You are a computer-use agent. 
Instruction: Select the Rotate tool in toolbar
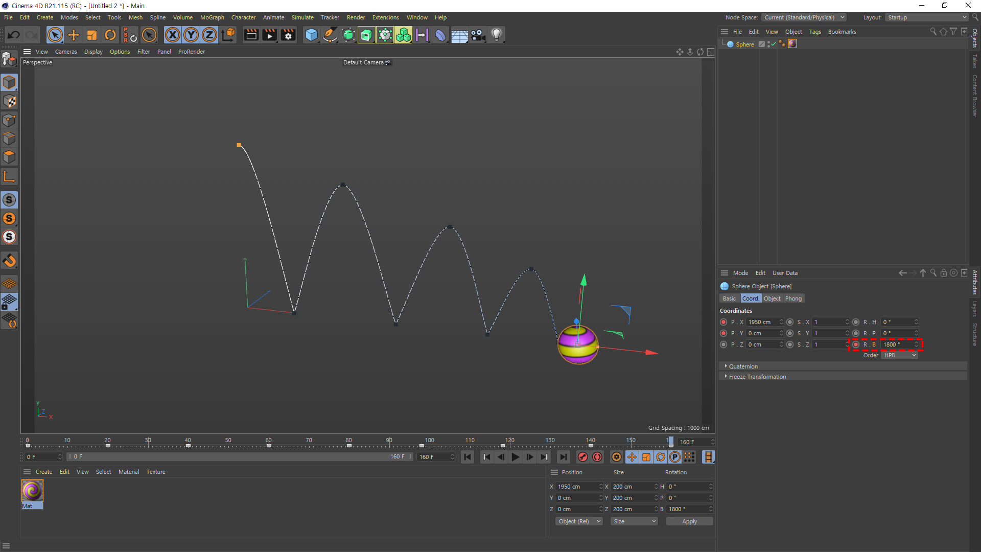click(110, 35)
